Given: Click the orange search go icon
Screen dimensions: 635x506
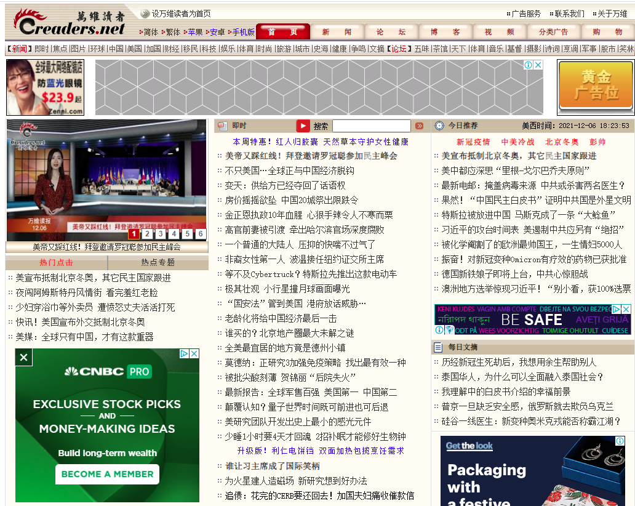Looking at the screenshot, I should [x=420, y=126].
